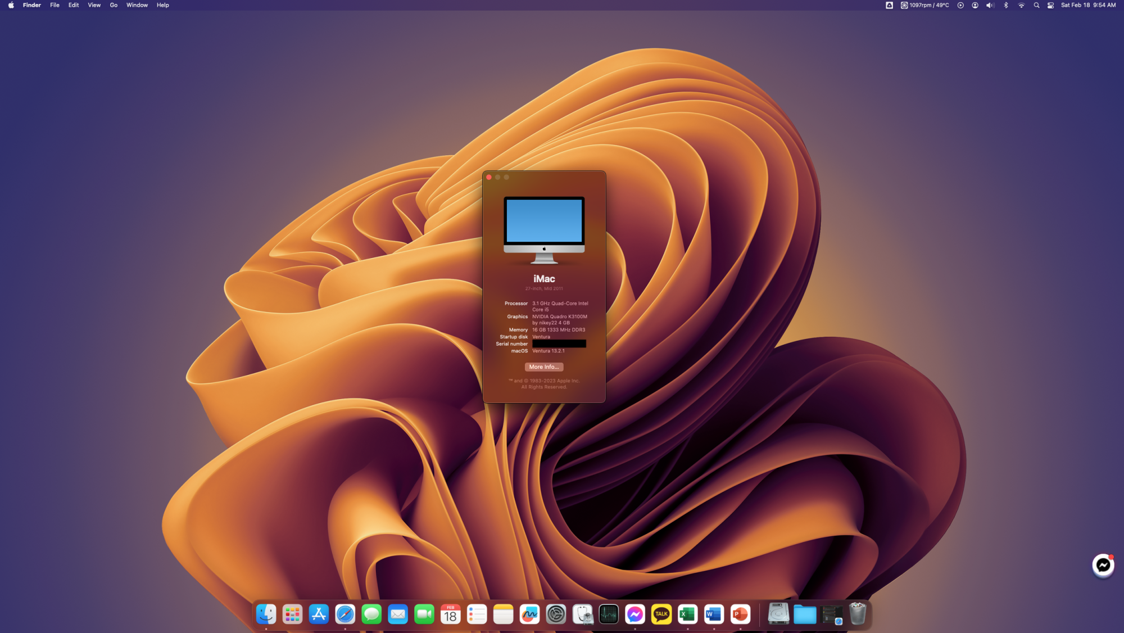Open the Wi-Fi status menu

[1021, 5]
